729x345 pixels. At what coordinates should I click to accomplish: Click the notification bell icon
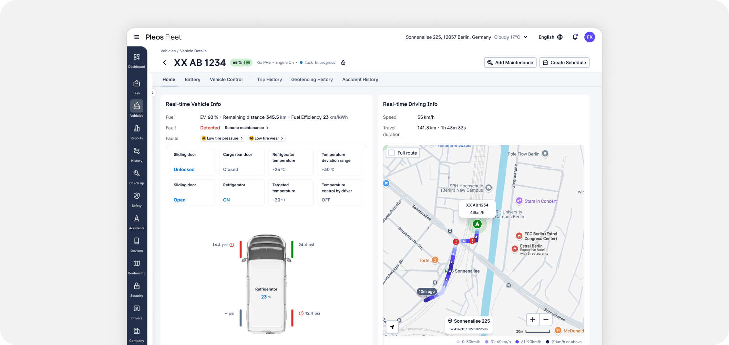click(575, 37)
